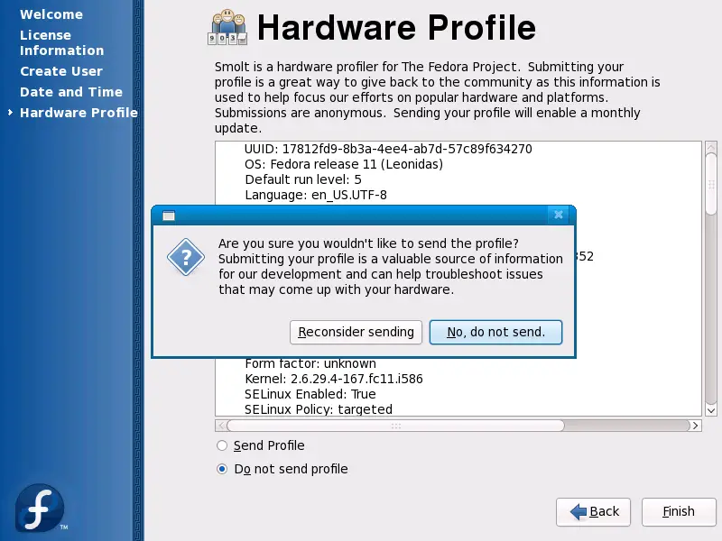Click the SELinux Policy: targeted line
The height and width of the screenshot is (541, 722).
pyautogui.click(x=319, y=409)
